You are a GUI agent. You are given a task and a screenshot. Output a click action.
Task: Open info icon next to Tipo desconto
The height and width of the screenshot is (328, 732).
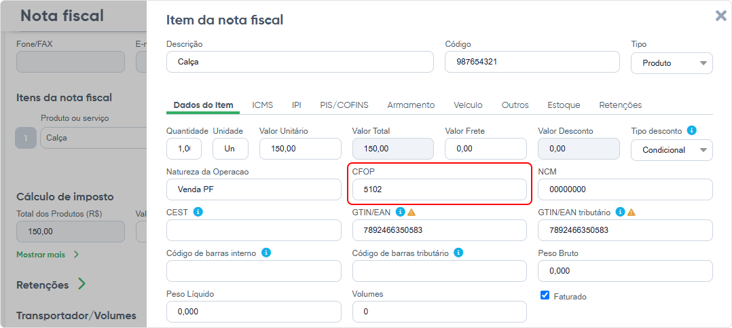693,130
